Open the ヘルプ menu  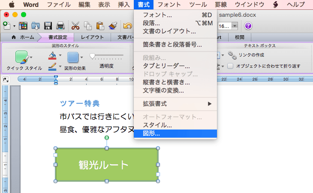(296, 4)
